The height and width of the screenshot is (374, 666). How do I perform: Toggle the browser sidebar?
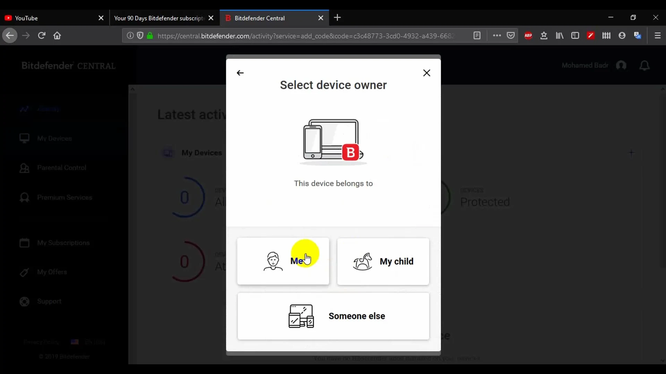(575, 36)
